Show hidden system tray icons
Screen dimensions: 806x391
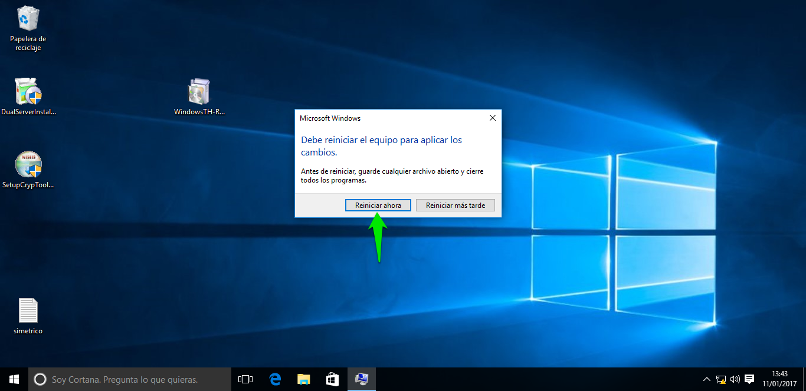tap(707, 379)
